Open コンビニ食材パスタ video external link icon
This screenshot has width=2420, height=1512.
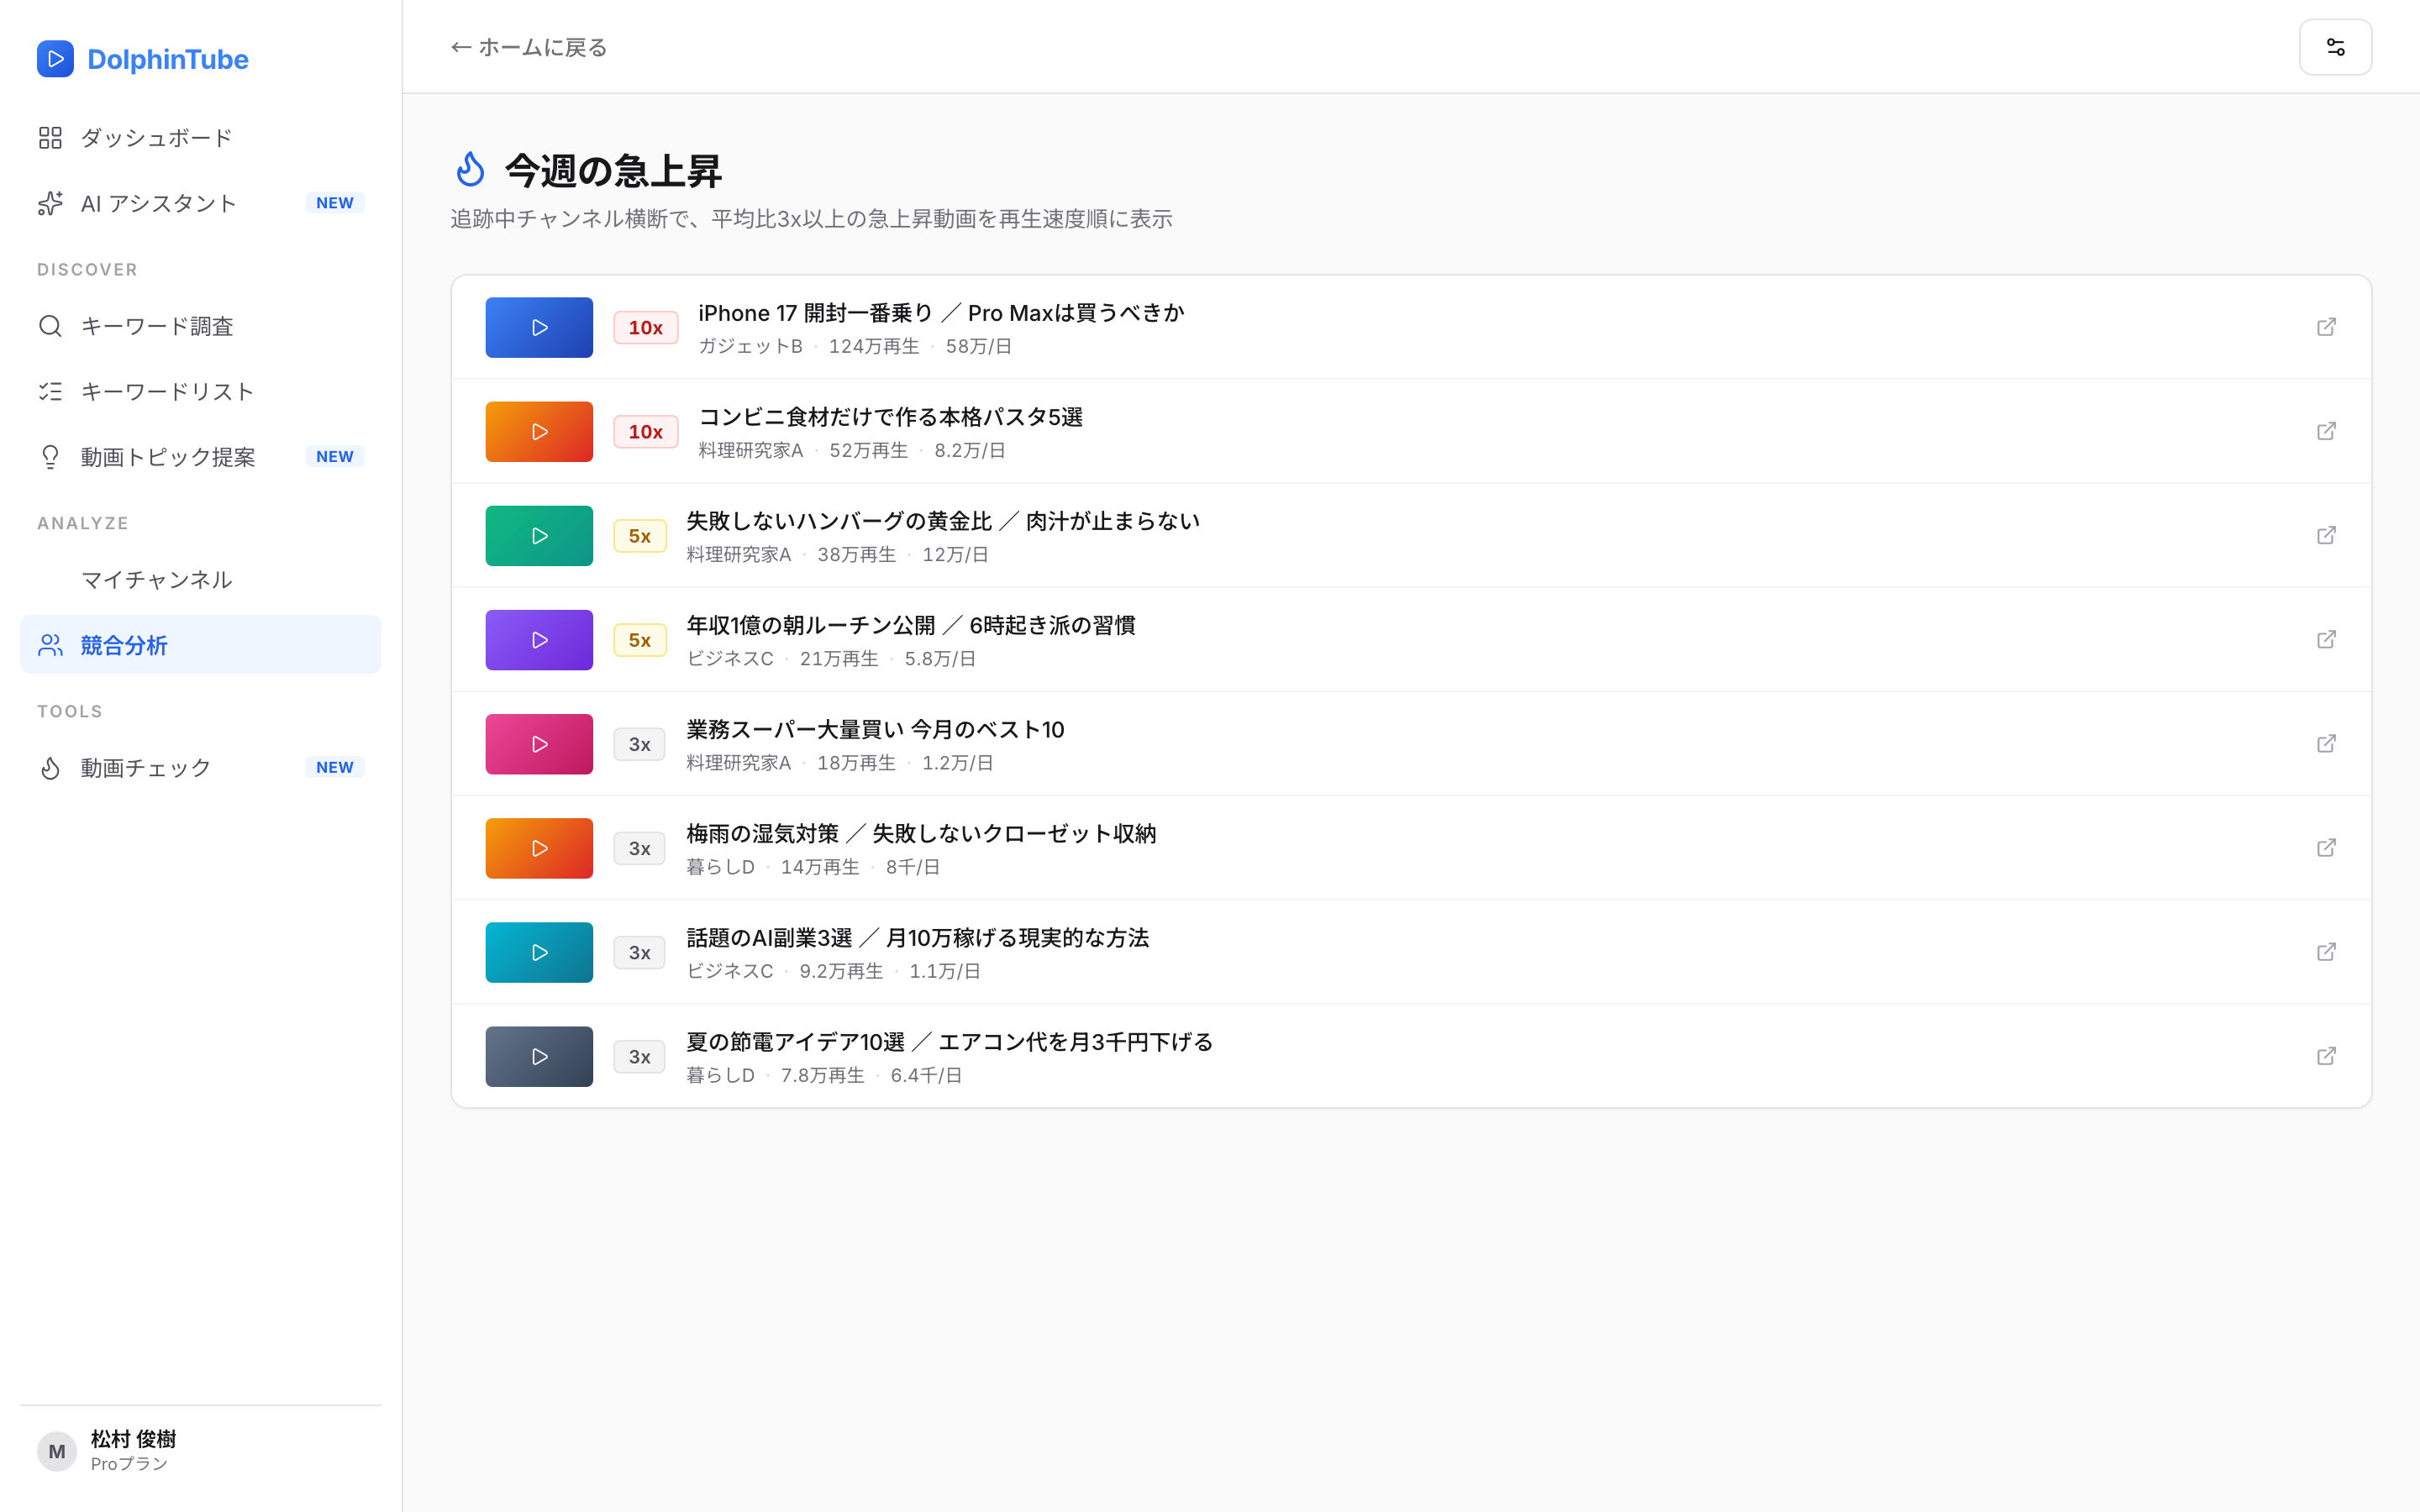point(2326,431)
